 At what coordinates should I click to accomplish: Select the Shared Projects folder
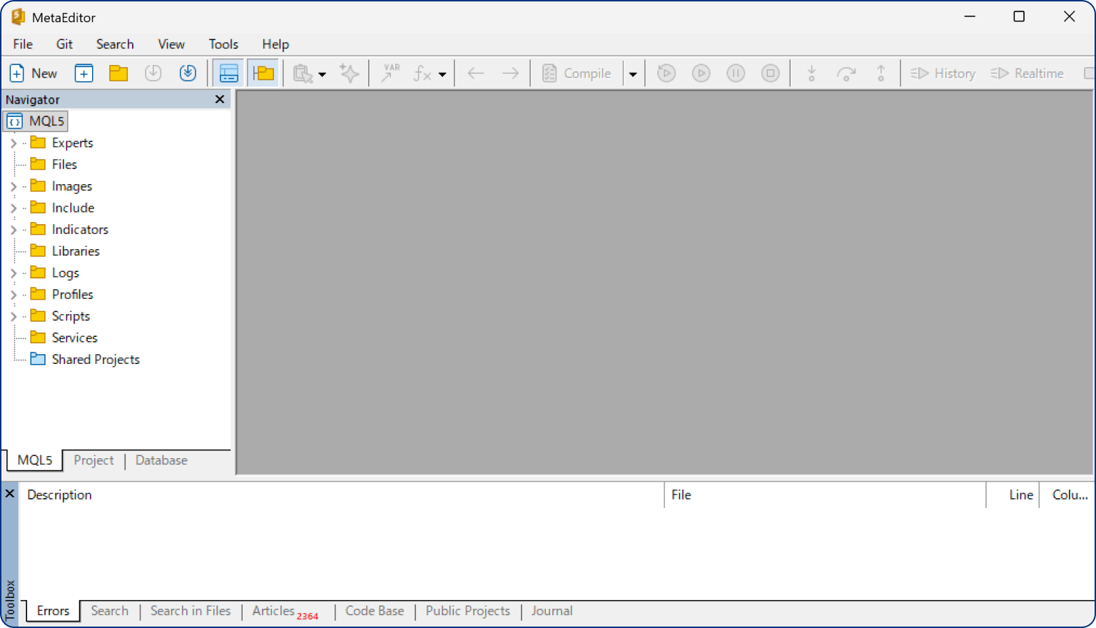tap(95, 360)
